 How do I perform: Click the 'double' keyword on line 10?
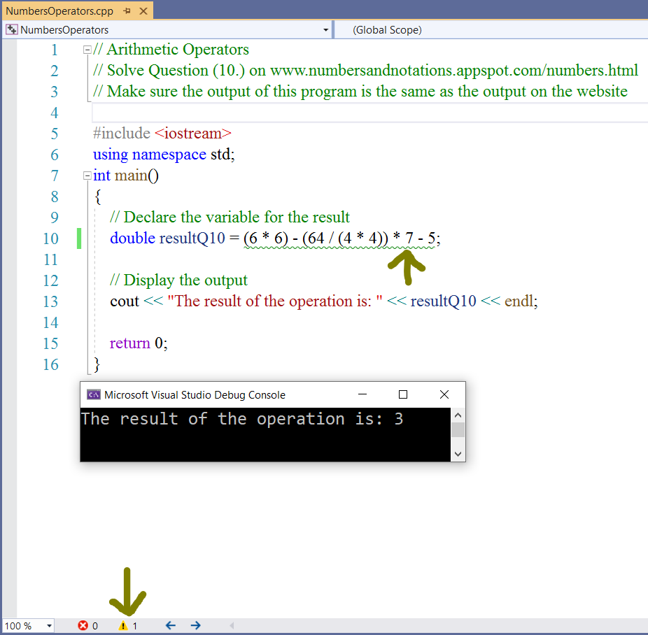[133, 238]
